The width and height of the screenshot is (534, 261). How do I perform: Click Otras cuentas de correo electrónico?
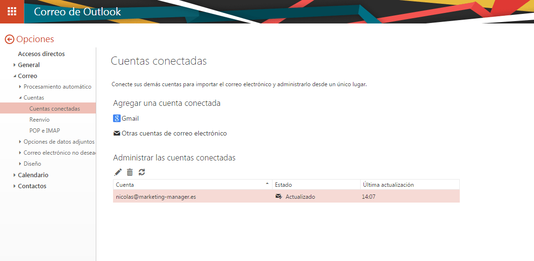[174, 133]
